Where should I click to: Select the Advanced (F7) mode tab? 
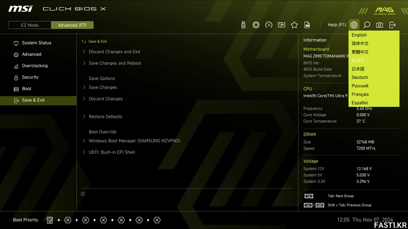72,25
